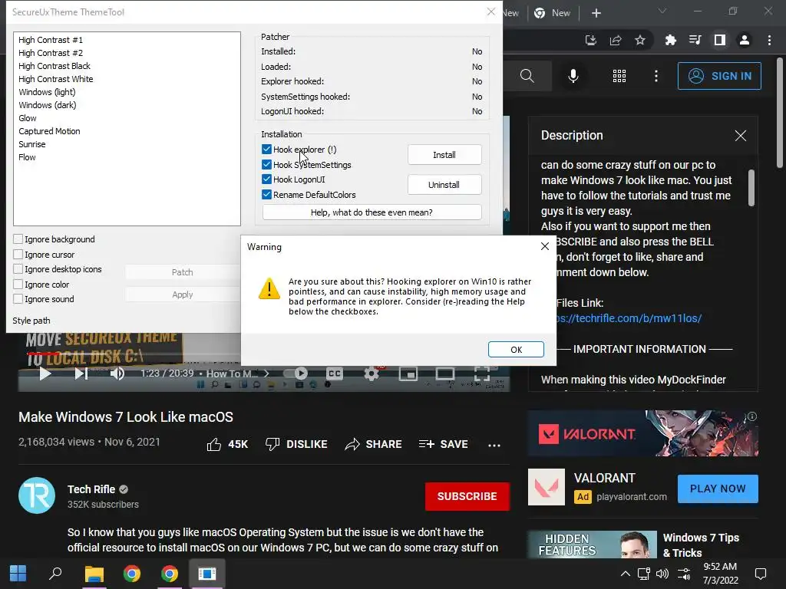This screenshot has height=589, width=786.
Task: Click the Tech Rifle channel avatar
Action: [37, 496]
